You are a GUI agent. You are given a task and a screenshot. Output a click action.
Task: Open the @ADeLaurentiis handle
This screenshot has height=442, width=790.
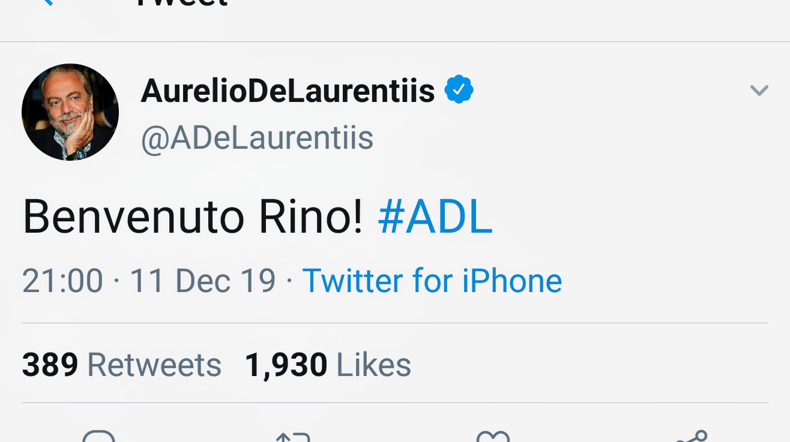(x=257, y=138)
